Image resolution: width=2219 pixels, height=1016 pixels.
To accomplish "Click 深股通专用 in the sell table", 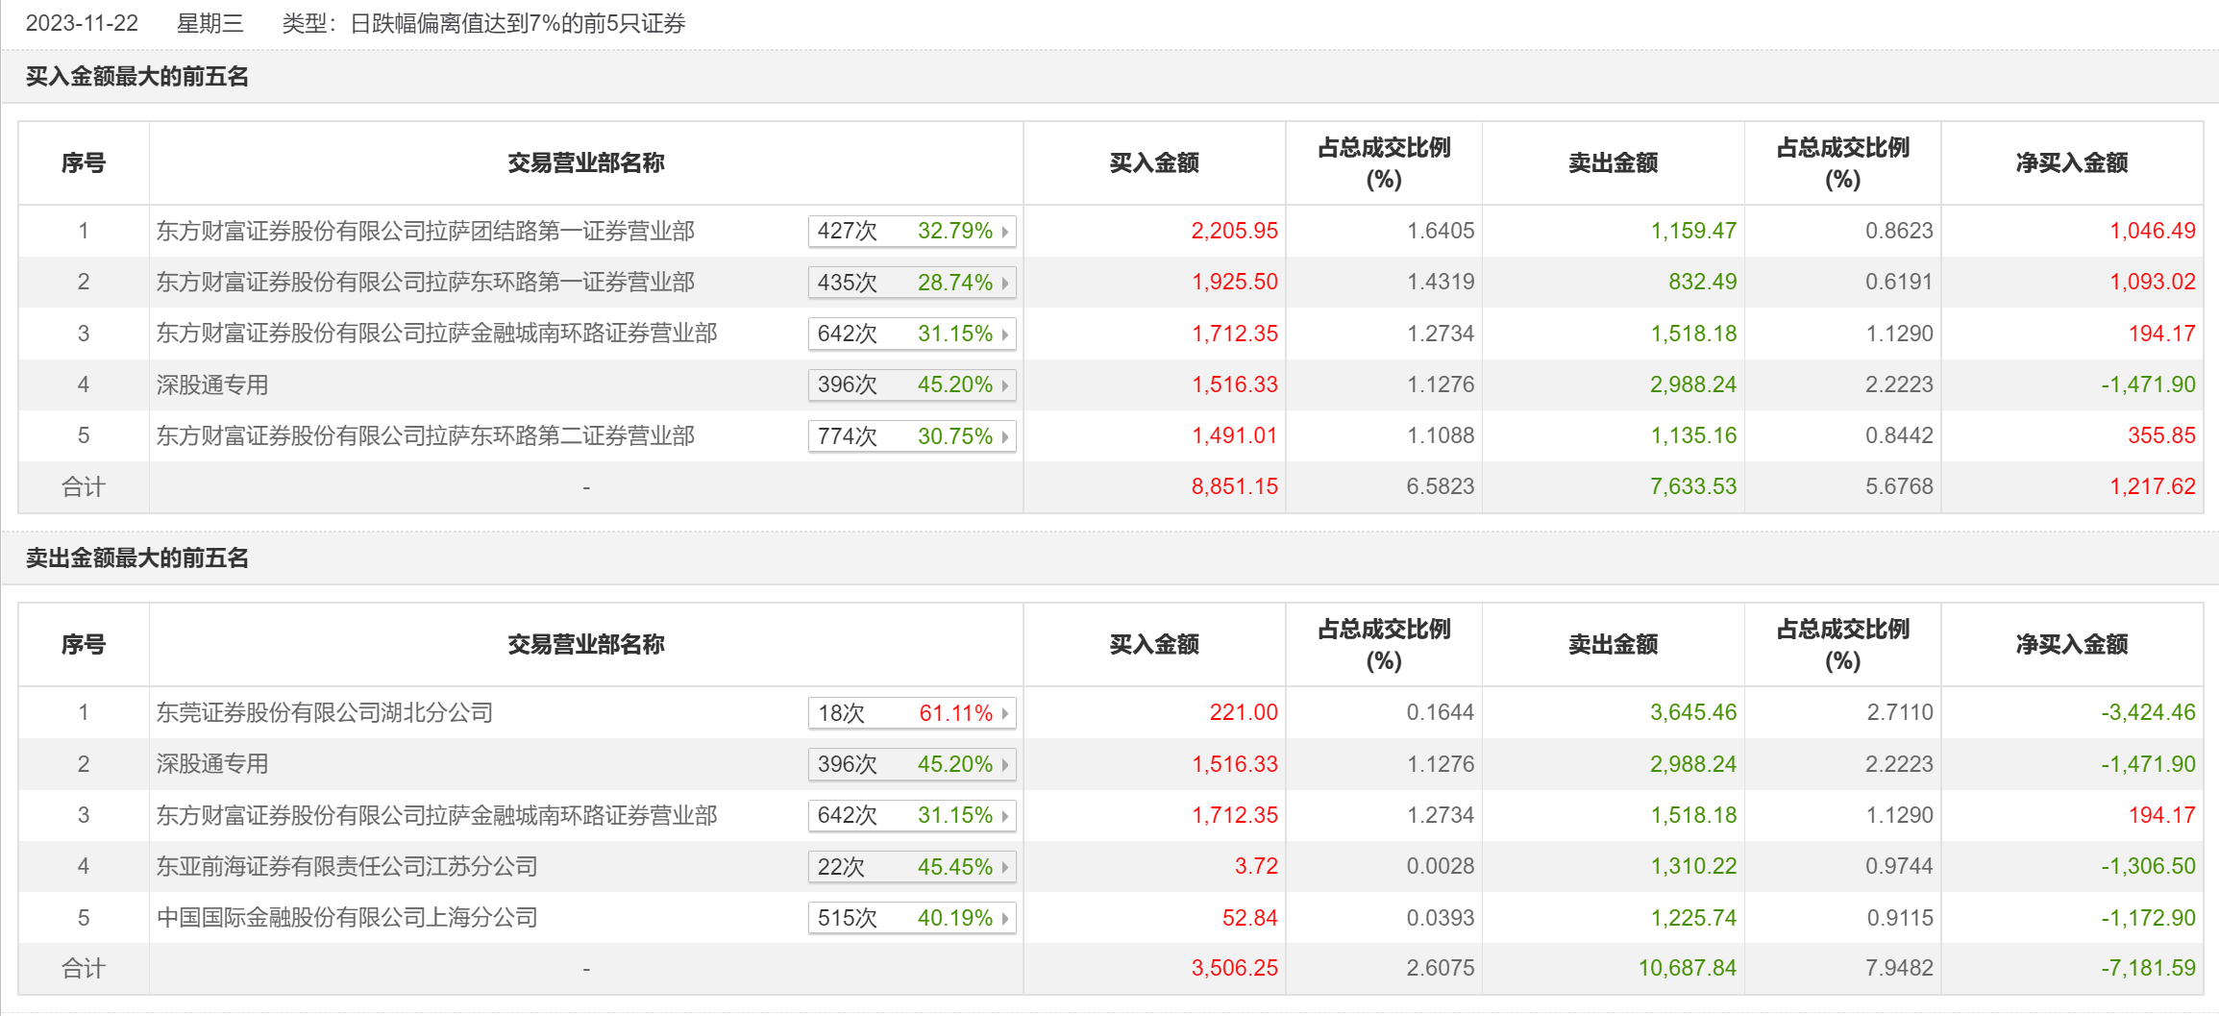I will click(x=212, y=764).
